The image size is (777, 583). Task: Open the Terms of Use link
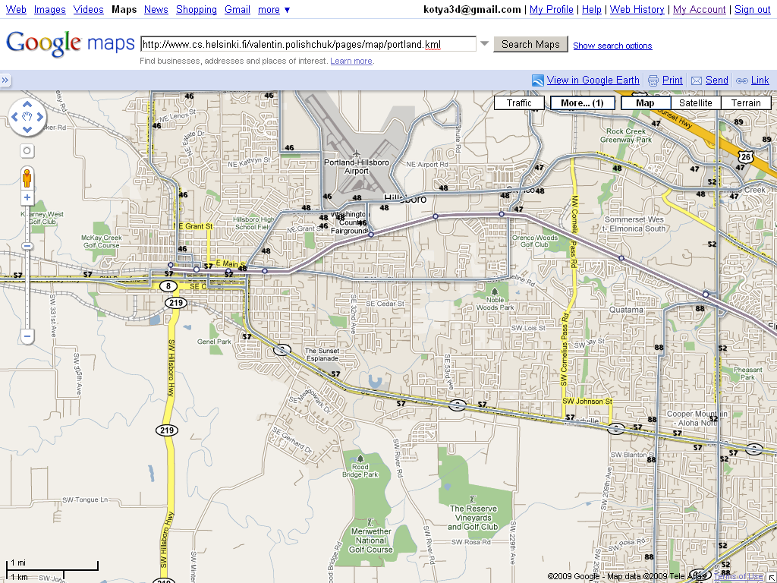pos(738,576)
